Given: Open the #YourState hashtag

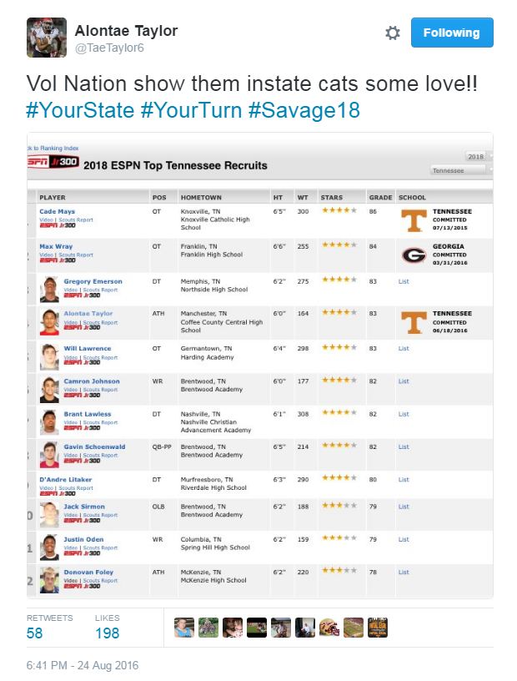Looking at the screenshot, I should pos(80,110).
